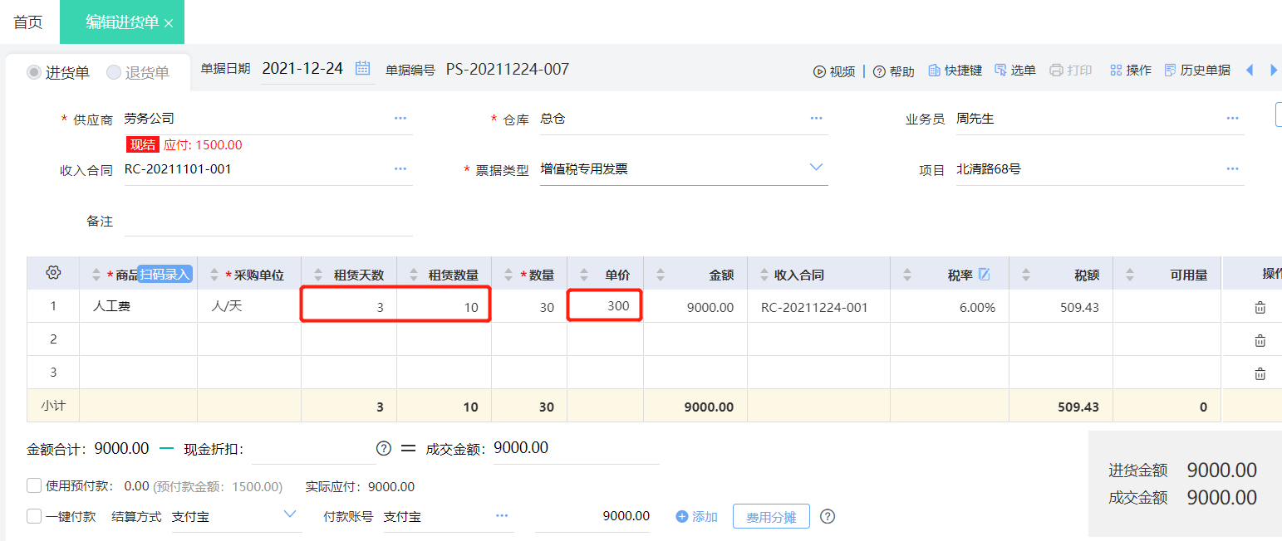Delete row 1 with trash icon
The width and height of the screenshot is (1282, 541).
(x=1260, y=307)
